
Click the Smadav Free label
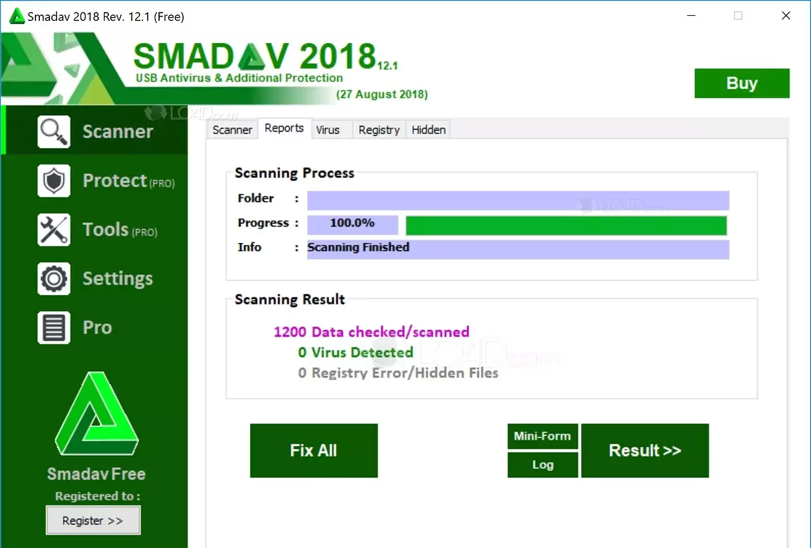96,474
